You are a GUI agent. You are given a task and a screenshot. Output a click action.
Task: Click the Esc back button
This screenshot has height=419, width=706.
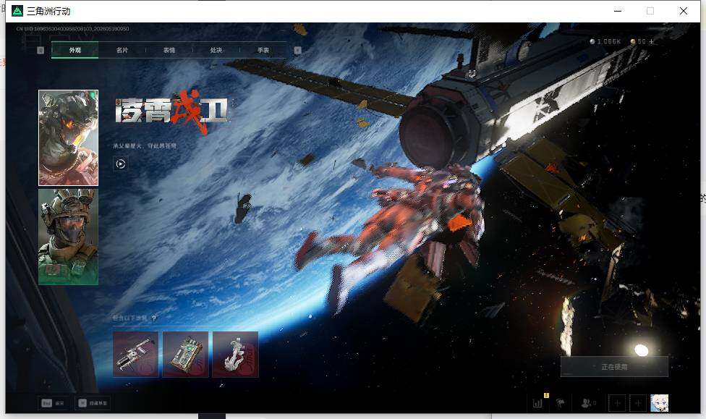pyautogui.click(x=53, y=403)
